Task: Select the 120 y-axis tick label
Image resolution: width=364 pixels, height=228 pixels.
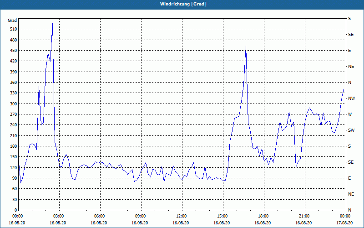Action: click(14, 167)
